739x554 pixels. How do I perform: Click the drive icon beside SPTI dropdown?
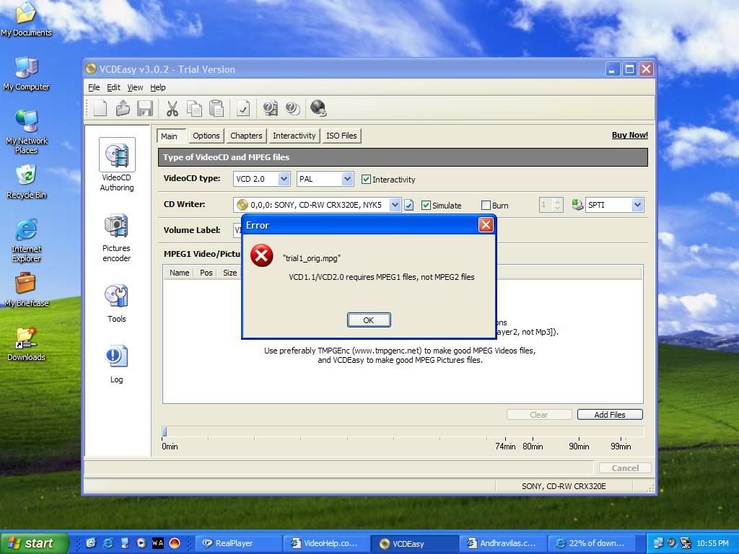coord(577,204)
